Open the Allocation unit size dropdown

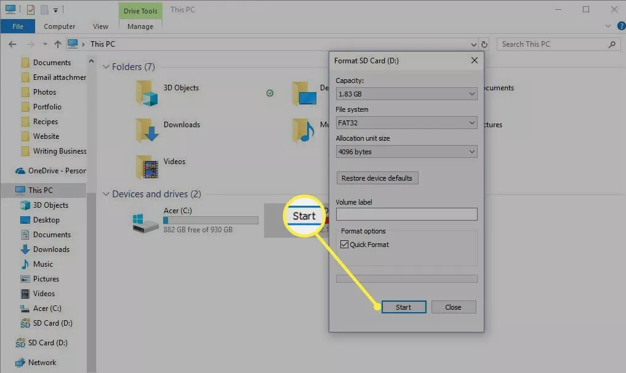click(x=406, y=151)
